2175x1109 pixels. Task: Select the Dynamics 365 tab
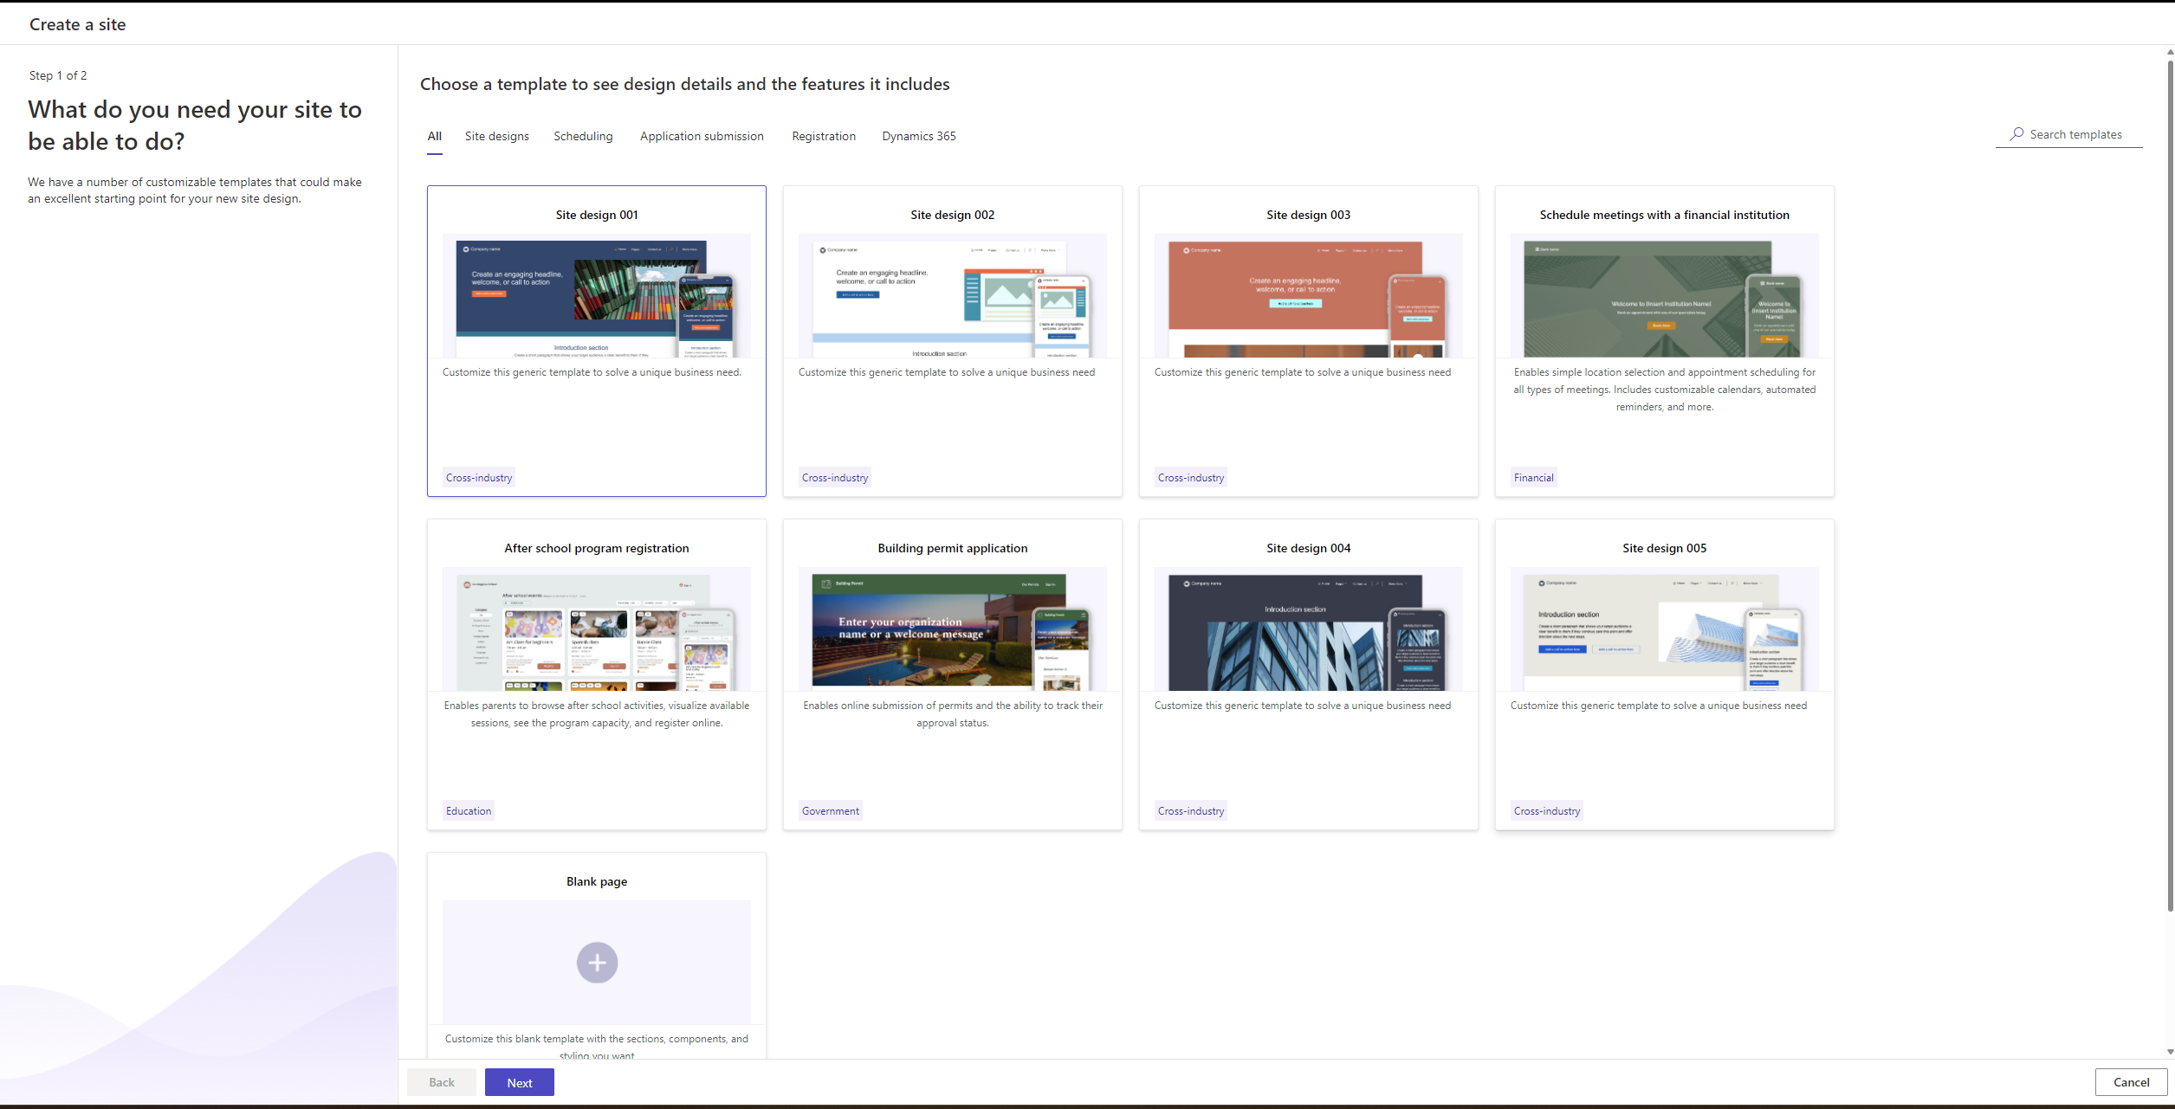click(x=918, y=134)
